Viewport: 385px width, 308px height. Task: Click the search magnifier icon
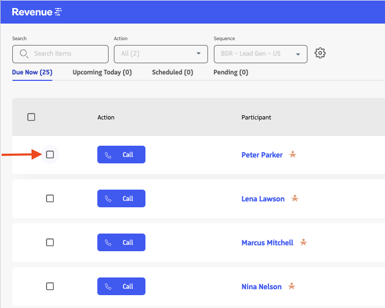(x=24, y=54)
